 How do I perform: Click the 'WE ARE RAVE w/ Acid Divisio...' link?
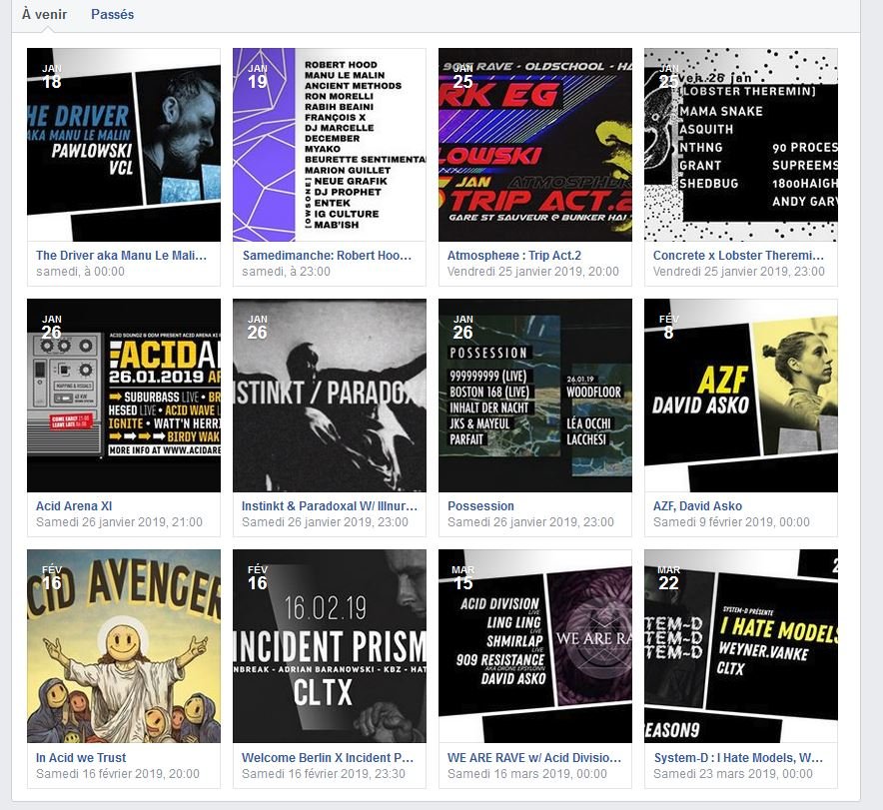pyautogui.click(x=534, y=758)
